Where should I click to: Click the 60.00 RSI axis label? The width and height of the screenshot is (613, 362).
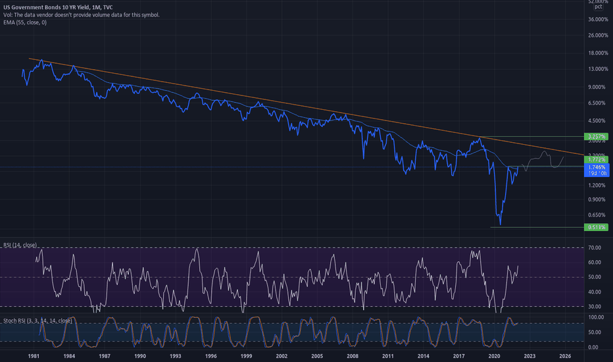click(595, 262)
